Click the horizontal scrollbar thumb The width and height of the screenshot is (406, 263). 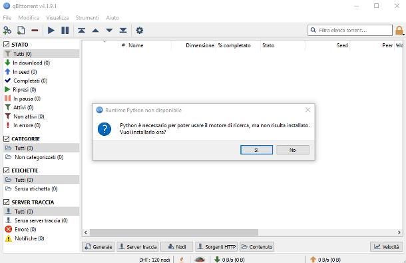174,232
